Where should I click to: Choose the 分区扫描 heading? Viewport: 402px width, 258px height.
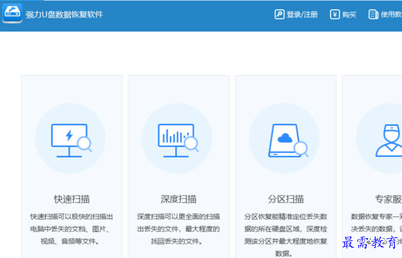click(x=286, y=199)
